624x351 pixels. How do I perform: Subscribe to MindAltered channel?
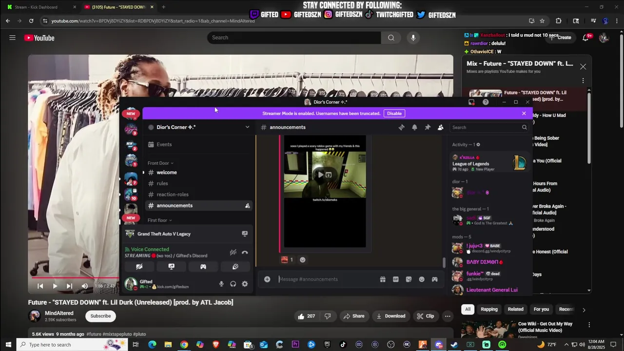(x=100, y=316)
